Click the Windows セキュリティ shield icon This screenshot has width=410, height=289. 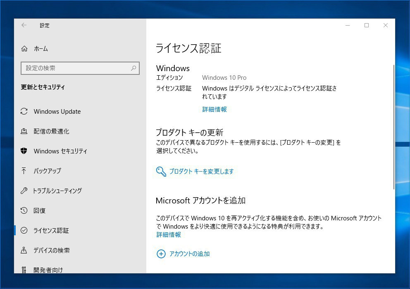pyautogui.click(x=24, y=151)
